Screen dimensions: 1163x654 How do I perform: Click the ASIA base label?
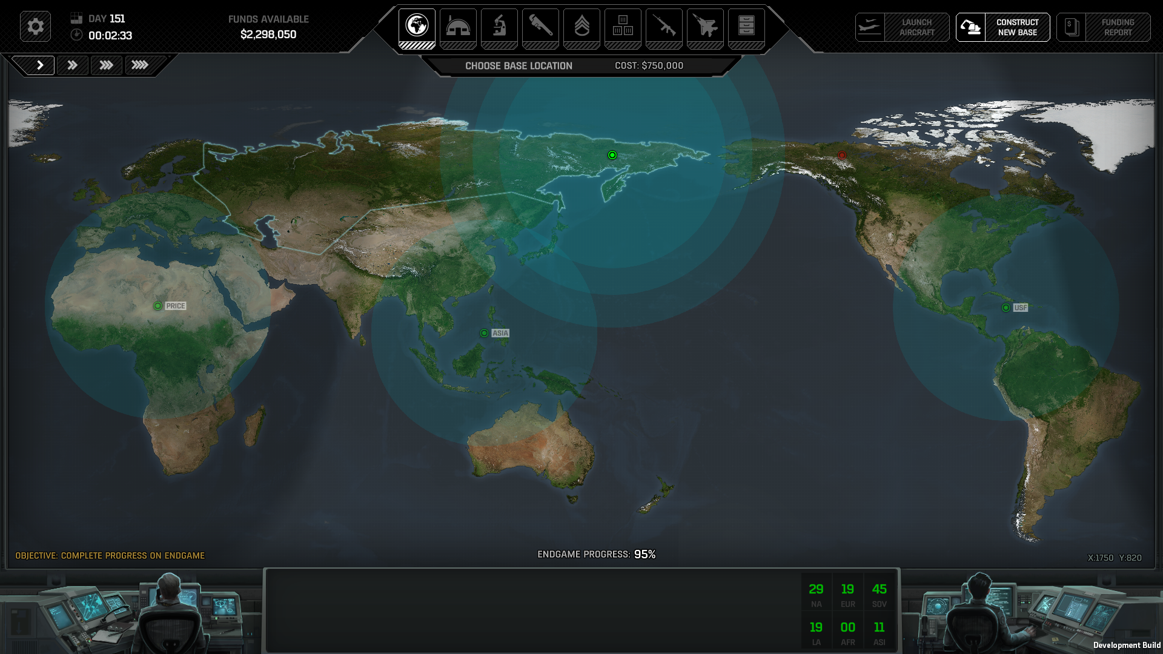pos(500,333)
